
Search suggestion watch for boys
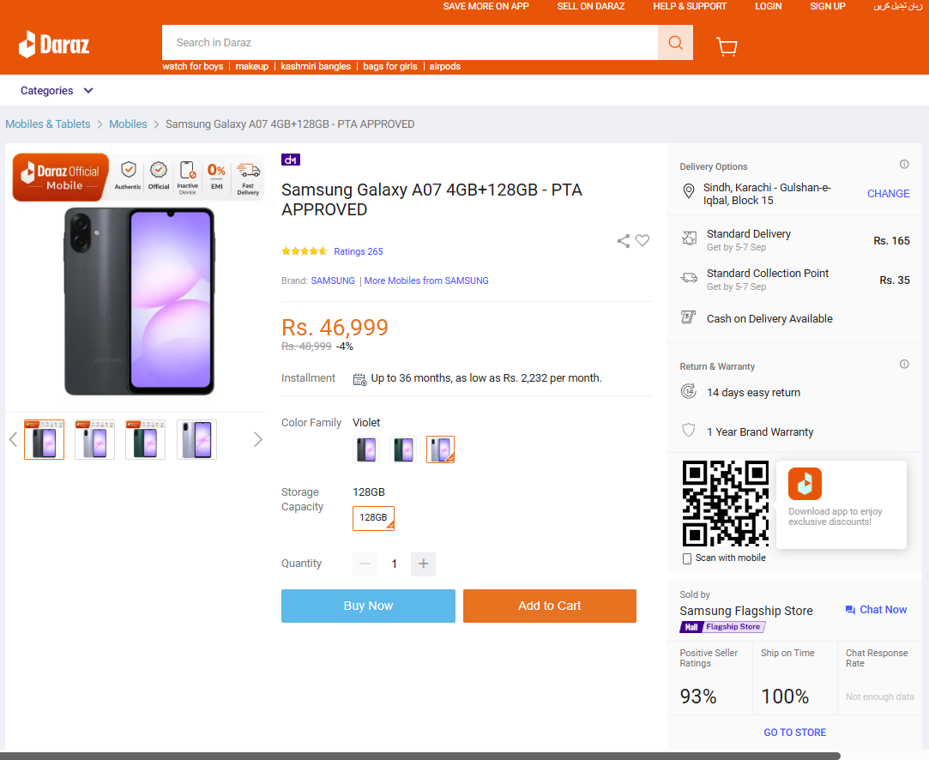(x=192, y=66)
